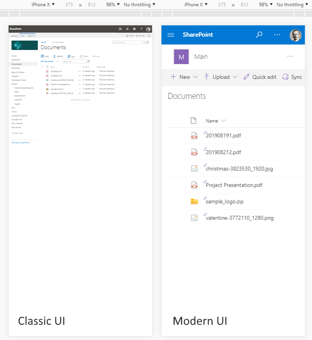312x340 pixels.
Task: Toggle the select-all checkmark above the file list
Action: click(42, 66)
